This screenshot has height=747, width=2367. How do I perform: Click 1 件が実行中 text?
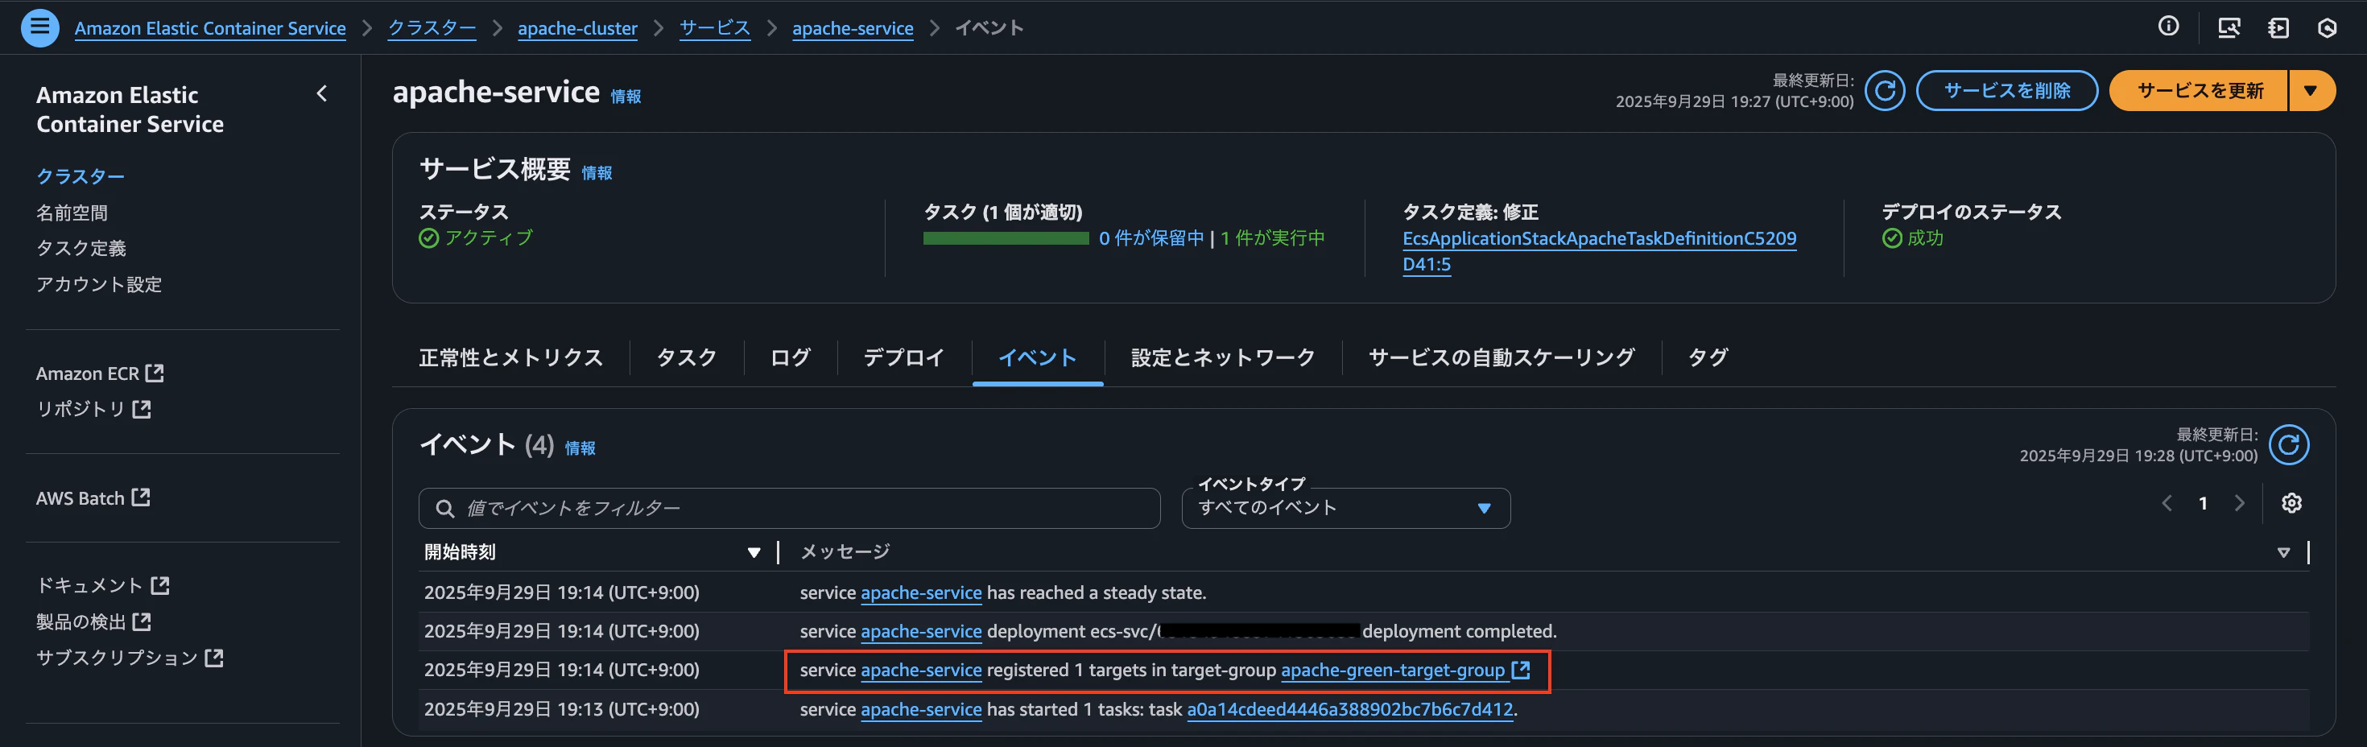click(x=1273, y=238)
